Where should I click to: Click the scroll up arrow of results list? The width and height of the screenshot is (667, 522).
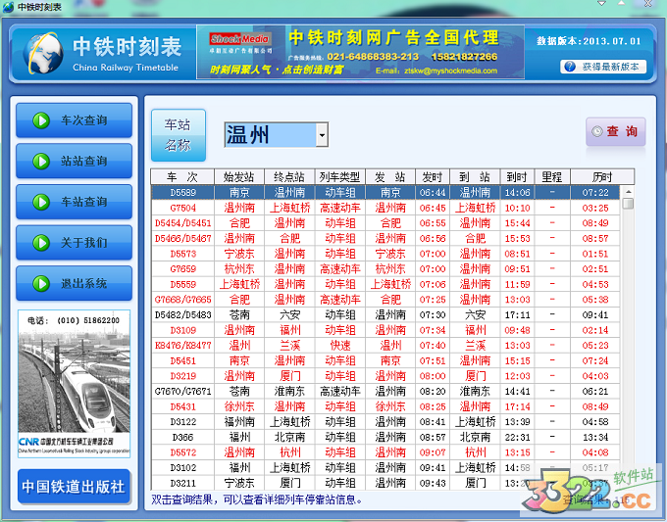(x=628, y=192)
